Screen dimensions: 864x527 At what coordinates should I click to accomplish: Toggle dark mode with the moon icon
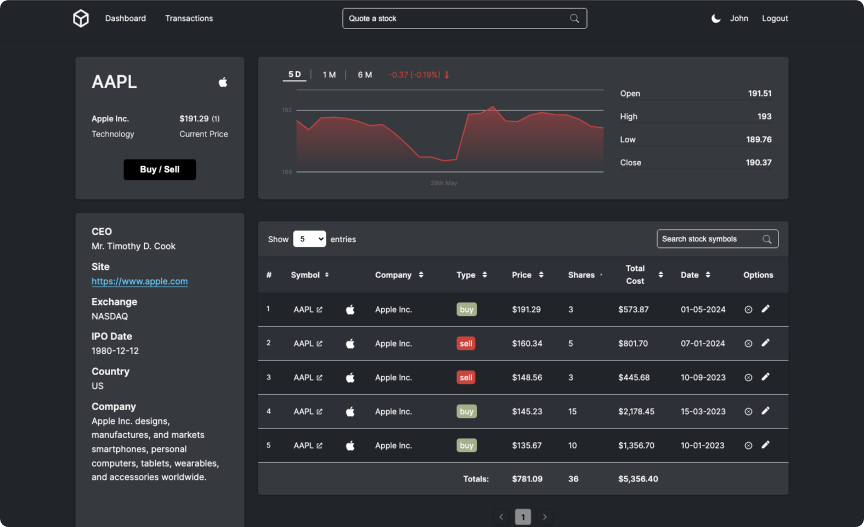pos(716,19)
